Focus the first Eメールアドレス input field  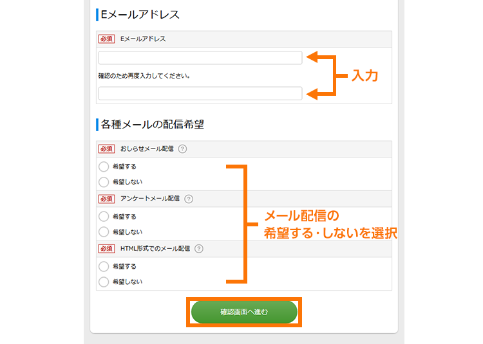(x=200, y=58)
